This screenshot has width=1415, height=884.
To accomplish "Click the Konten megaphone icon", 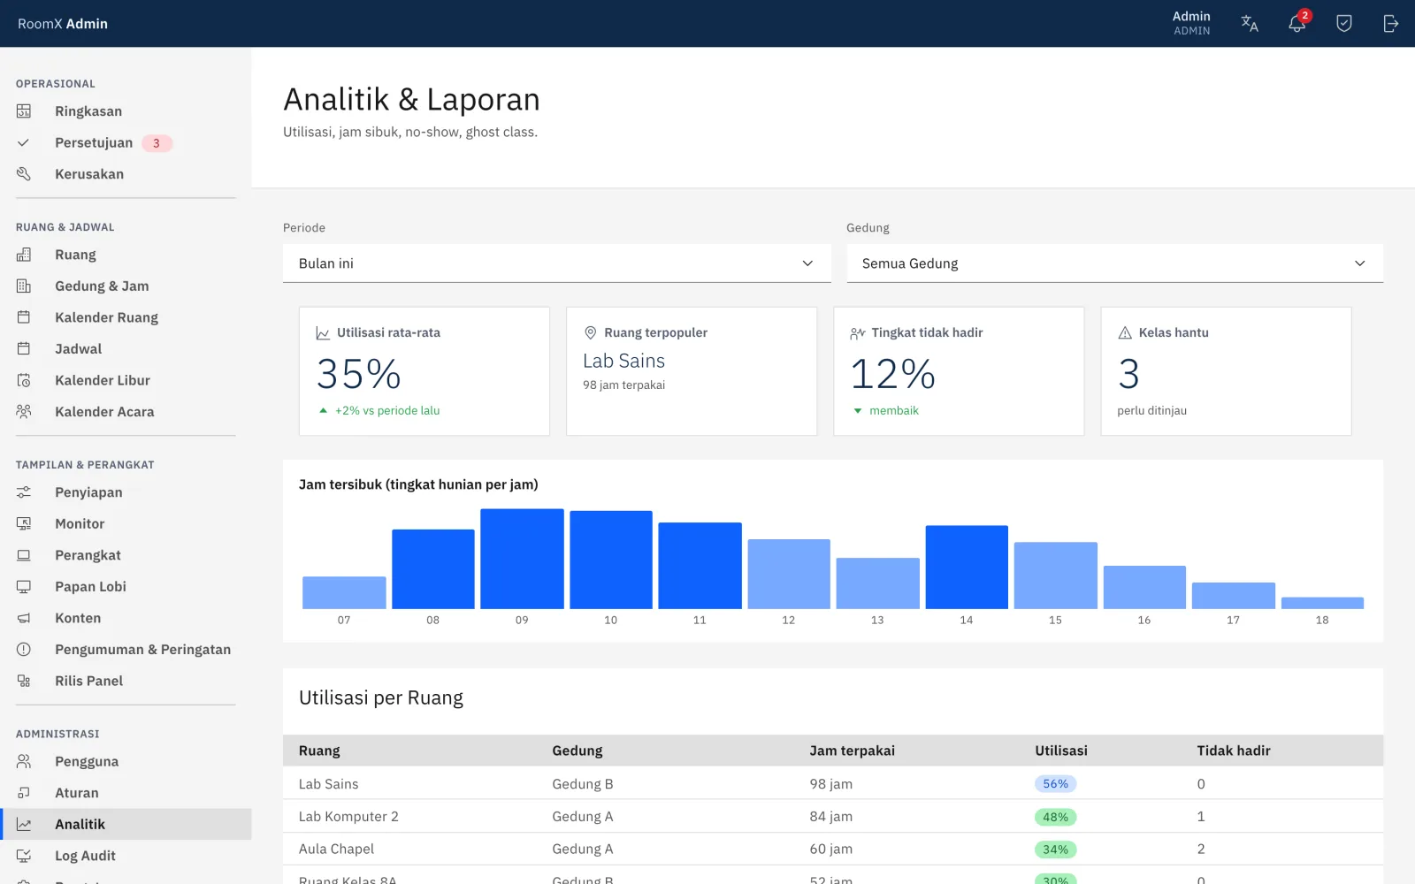I will tap(24, 618).
